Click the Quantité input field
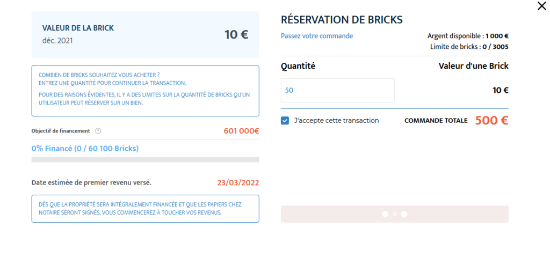Image resolution: width=550 pixels, height=264 pixels. (x=337, y=91)
